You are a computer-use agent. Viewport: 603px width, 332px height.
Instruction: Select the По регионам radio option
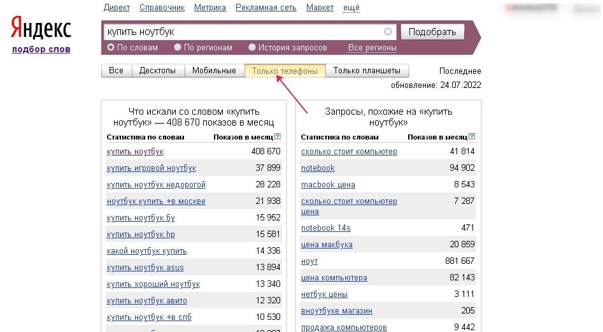(178, 47)
